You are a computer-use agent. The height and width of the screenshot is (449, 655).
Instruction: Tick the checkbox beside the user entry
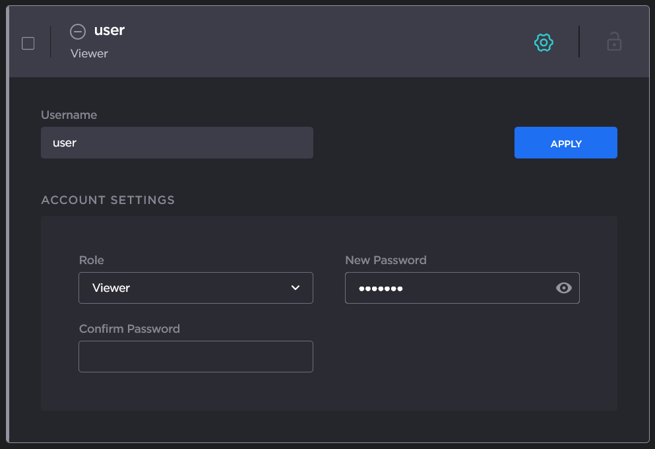28,44
